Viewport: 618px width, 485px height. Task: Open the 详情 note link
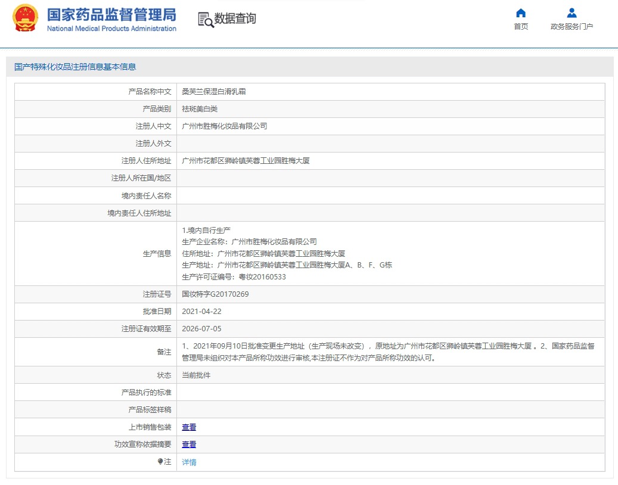coord(189,462)
